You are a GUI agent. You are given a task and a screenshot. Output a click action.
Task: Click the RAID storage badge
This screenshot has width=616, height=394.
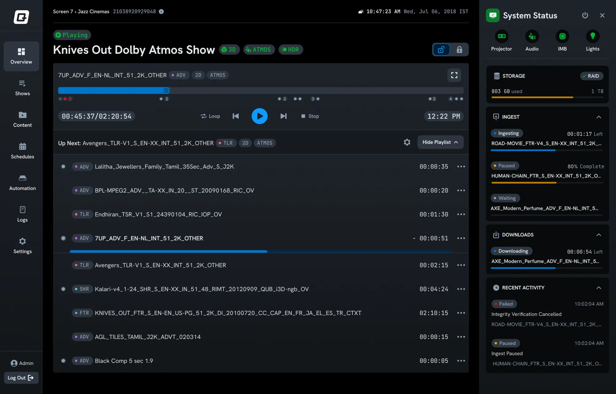click(591, 76)
